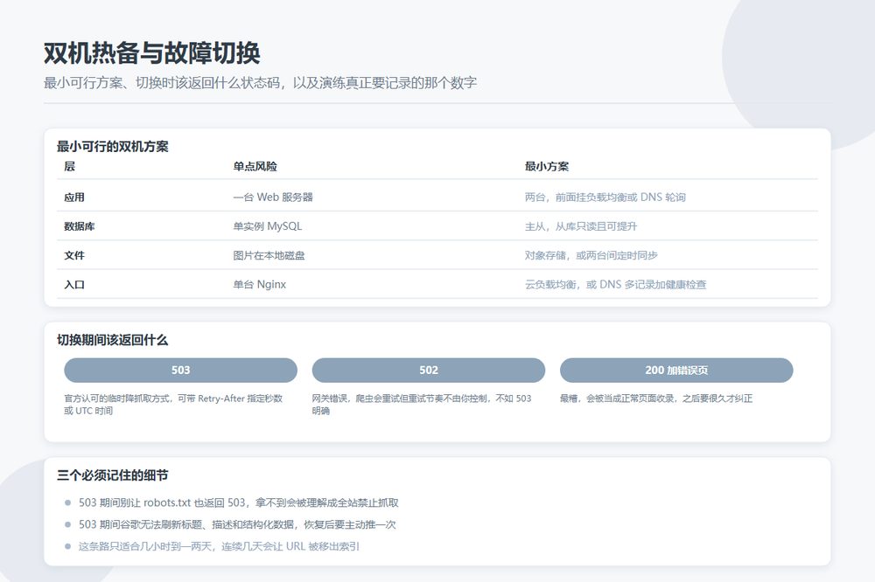Image resolution: width=875 pixels, height=582 pixels.
Task: Click the cell 两台，前面挂负载均衡或 DNS 轮询
Action: 605,197
